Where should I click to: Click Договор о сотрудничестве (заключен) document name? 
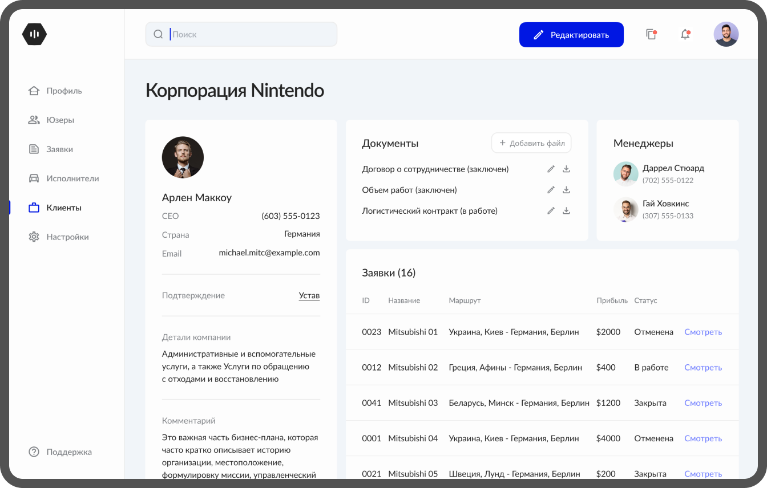pos(435,169)
